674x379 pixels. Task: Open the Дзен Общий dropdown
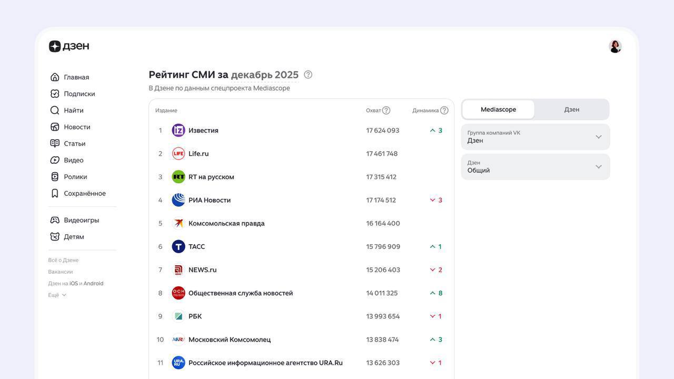click(536, 167)
